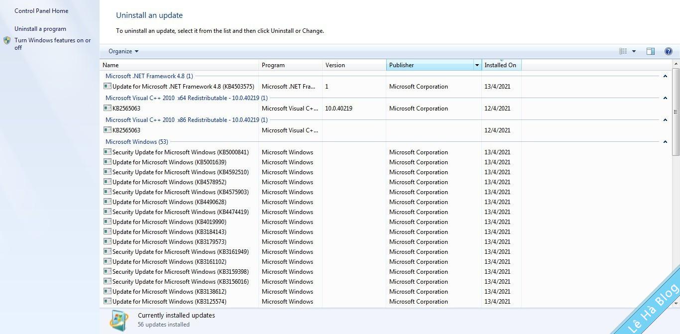Select Security Update for Microsoft Windows (KB3161949)
The height and width of the screenshot is (334, 680).
click(x=181, y=252)
